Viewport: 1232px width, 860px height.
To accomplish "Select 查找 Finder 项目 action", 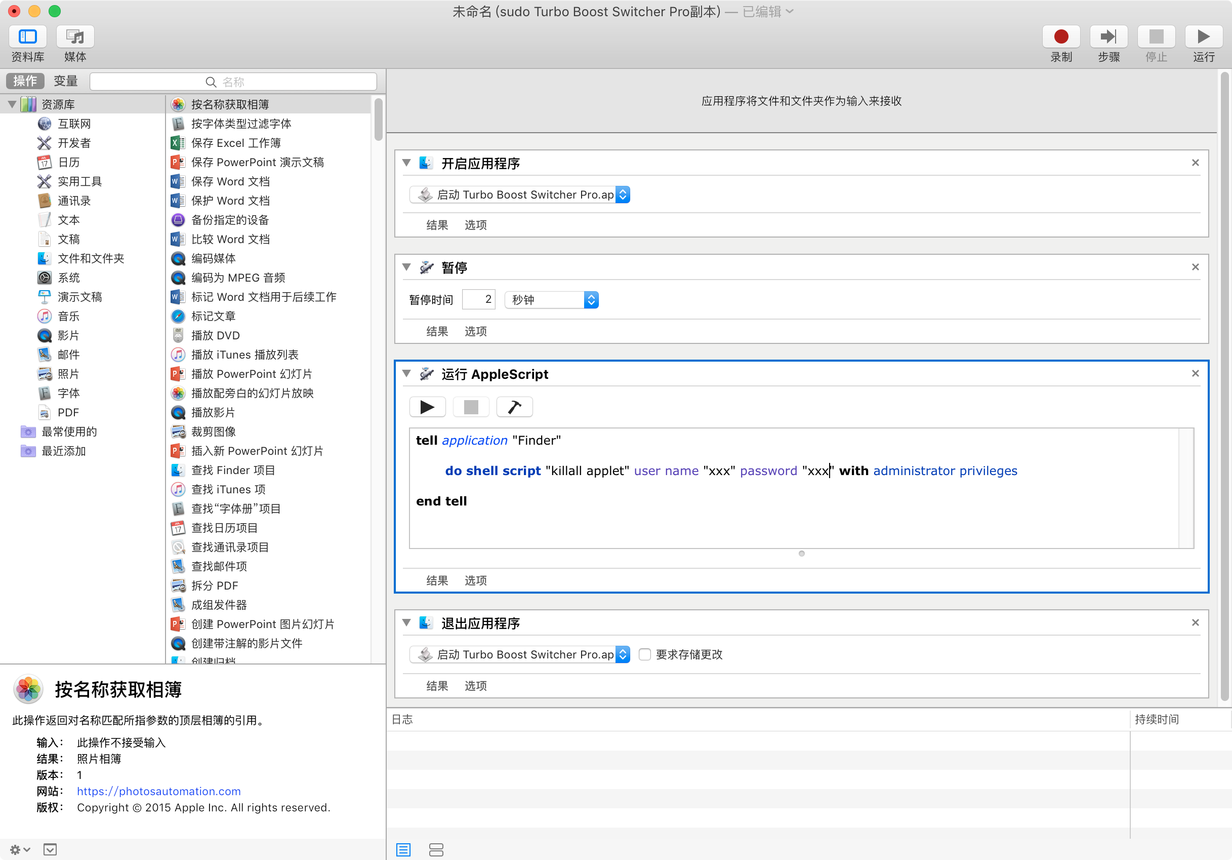I will click(x=269, y=470).
